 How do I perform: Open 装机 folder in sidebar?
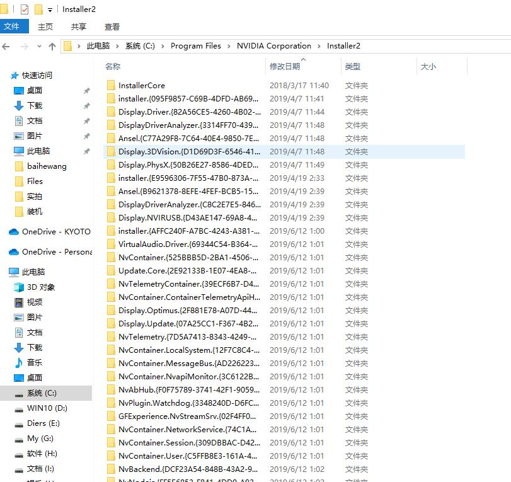(35, 212)
